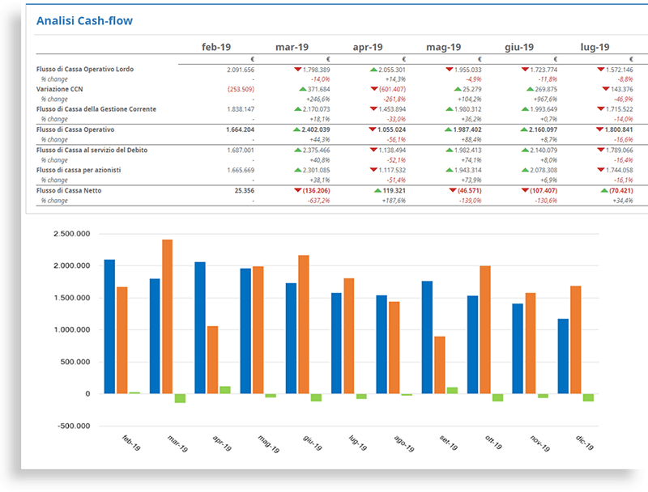This screenshot has width=648, height=492.
Task: Click the red down triangle beside 1.723.774
Action: click(525, 70)
